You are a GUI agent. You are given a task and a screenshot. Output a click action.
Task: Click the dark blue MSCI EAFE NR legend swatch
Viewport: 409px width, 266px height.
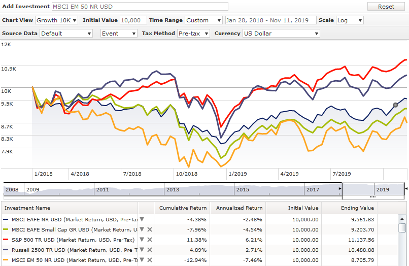point(6,219)
